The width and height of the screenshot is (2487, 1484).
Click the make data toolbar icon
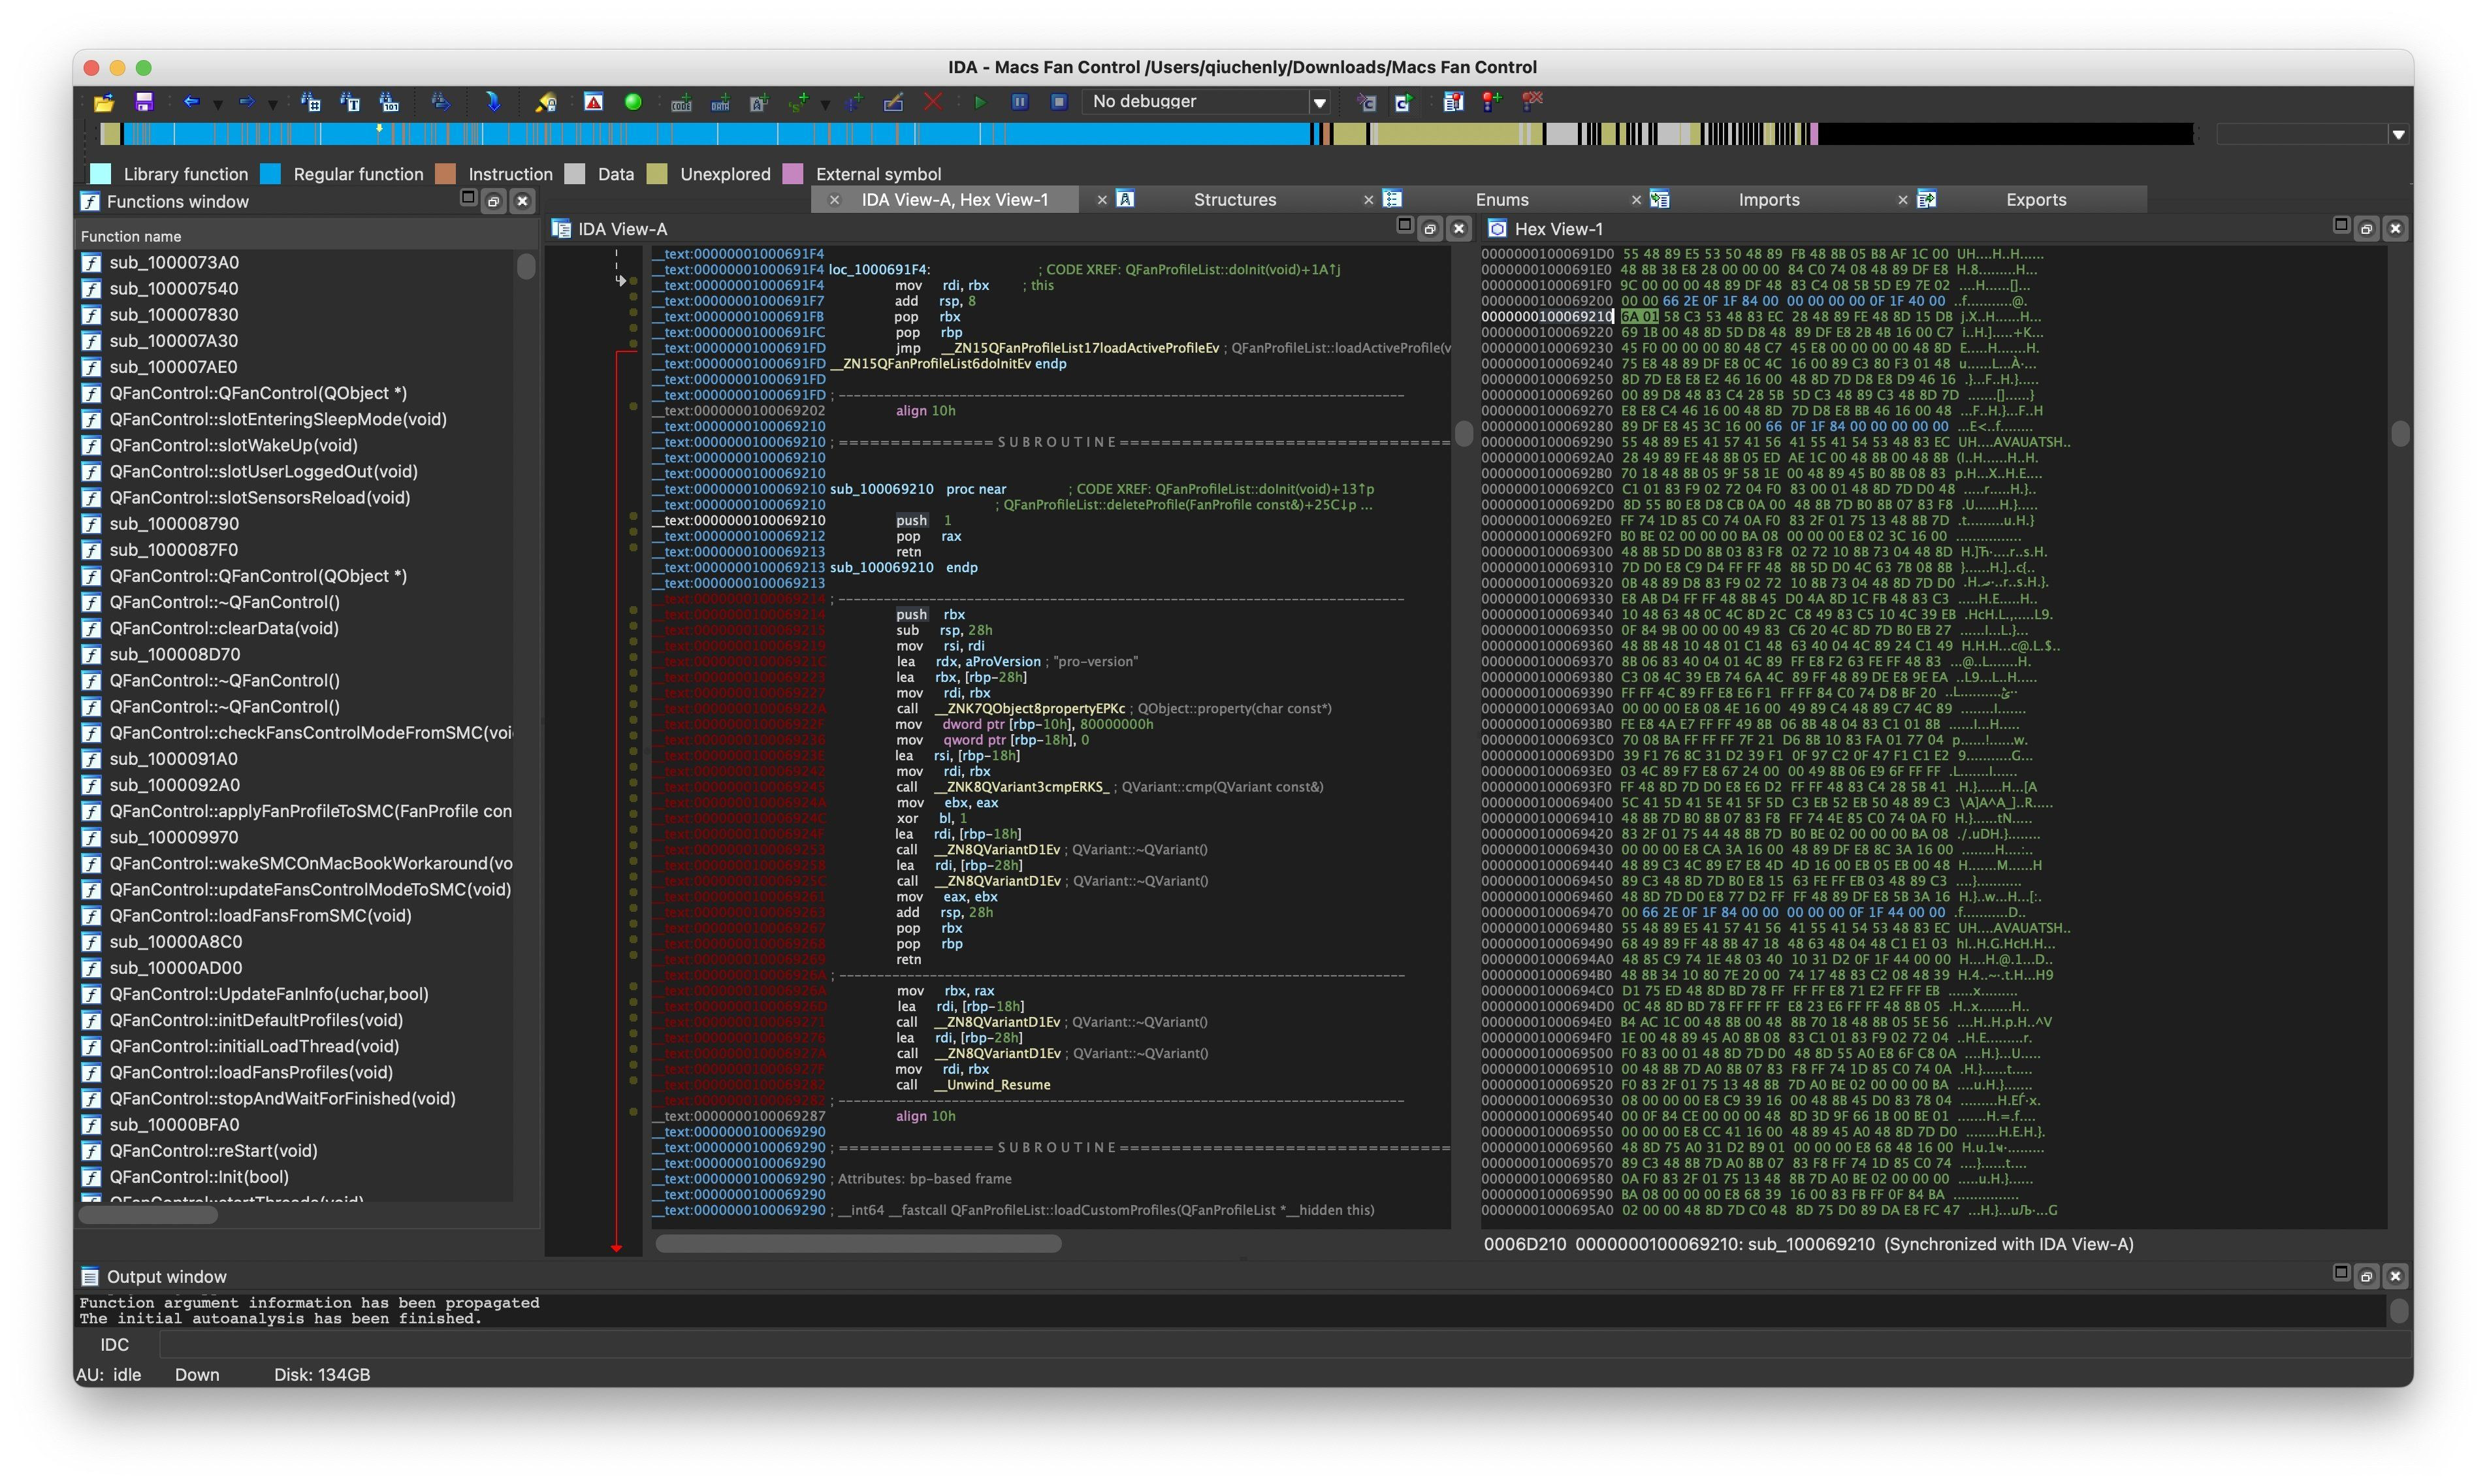[721, 102]
